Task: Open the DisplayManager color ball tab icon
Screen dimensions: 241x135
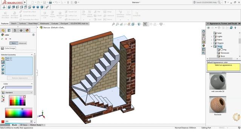Action: pos(27,30)
